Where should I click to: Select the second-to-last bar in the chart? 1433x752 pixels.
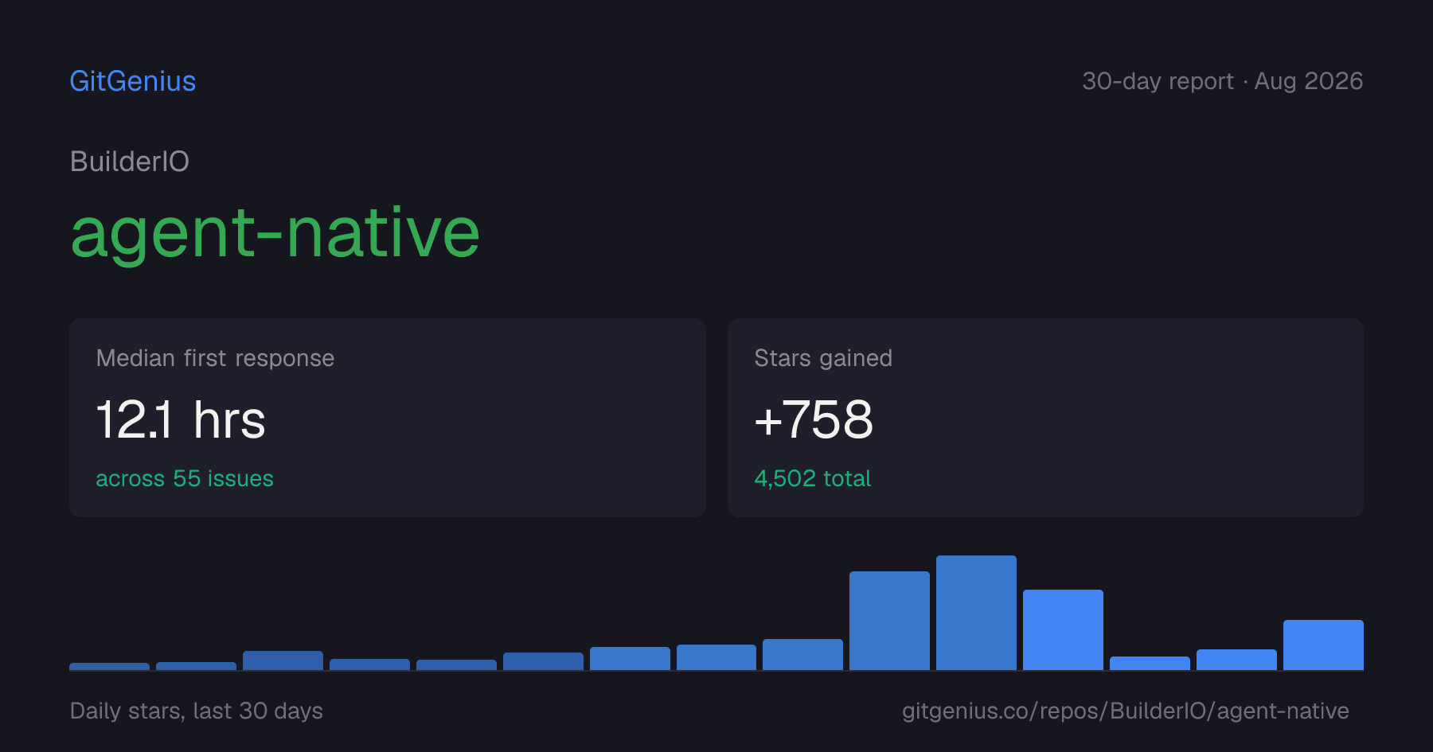(1236, 660)
